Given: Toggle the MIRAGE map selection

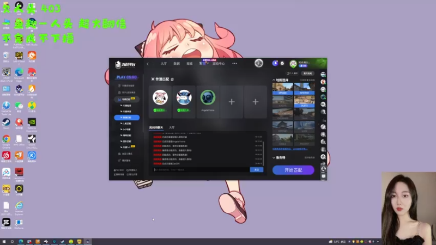Looking at the screenshot, I should (282, 89).
